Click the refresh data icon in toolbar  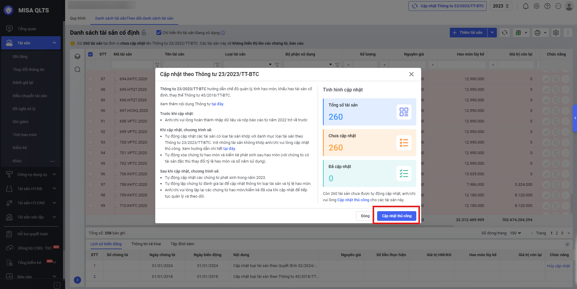505,33
